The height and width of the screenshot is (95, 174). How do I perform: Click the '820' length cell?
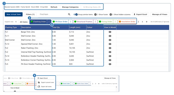(78, 64)
